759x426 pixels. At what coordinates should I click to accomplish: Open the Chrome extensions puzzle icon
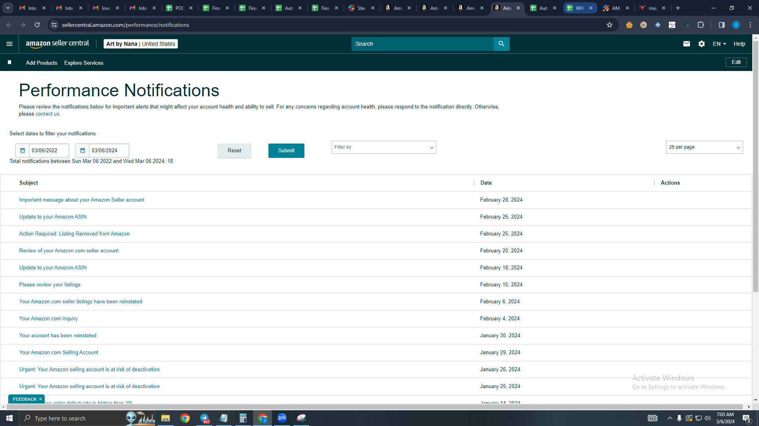click(701, 25)
